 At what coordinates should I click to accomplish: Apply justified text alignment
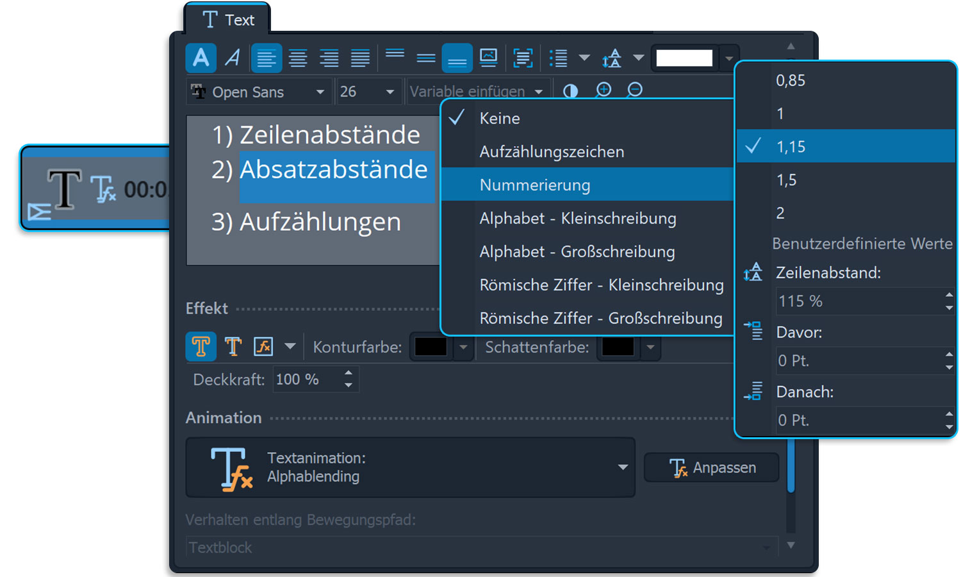360,58
